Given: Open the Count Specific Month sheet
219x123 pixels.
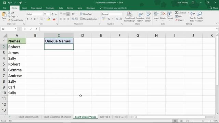Looking at the screenshot, I should click(x=28, y=117).
